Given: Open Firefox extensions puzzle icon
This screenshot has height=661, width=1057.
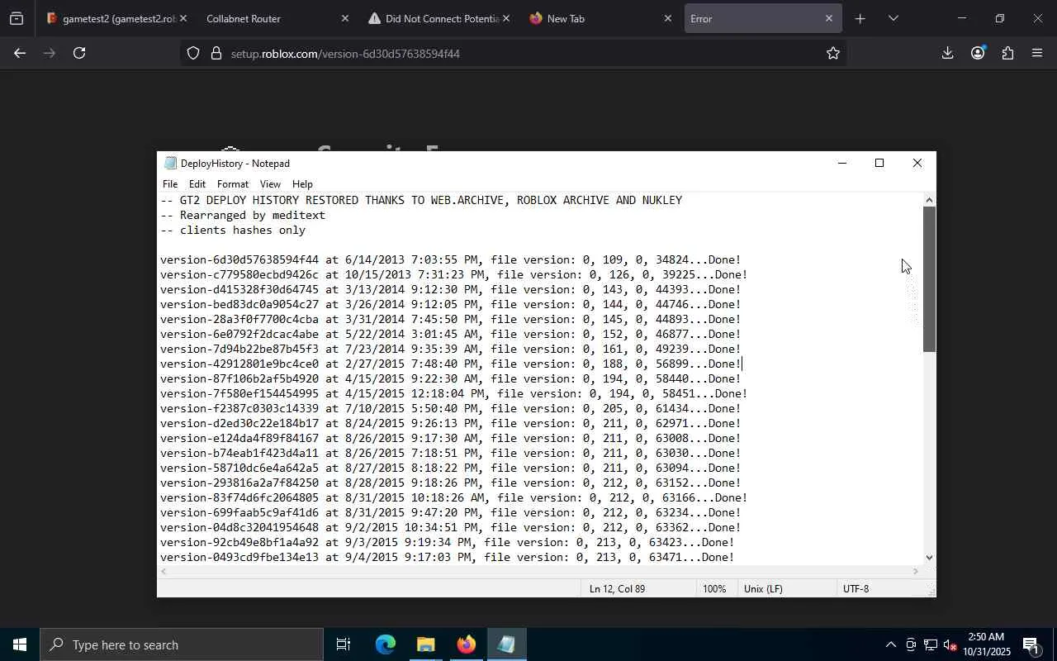Looking at the screenshot, I should point(1007,53).
